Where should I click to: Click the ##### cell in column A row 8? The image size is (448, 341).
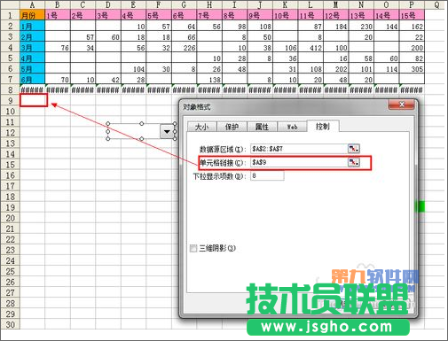click(x=32, y=89)
